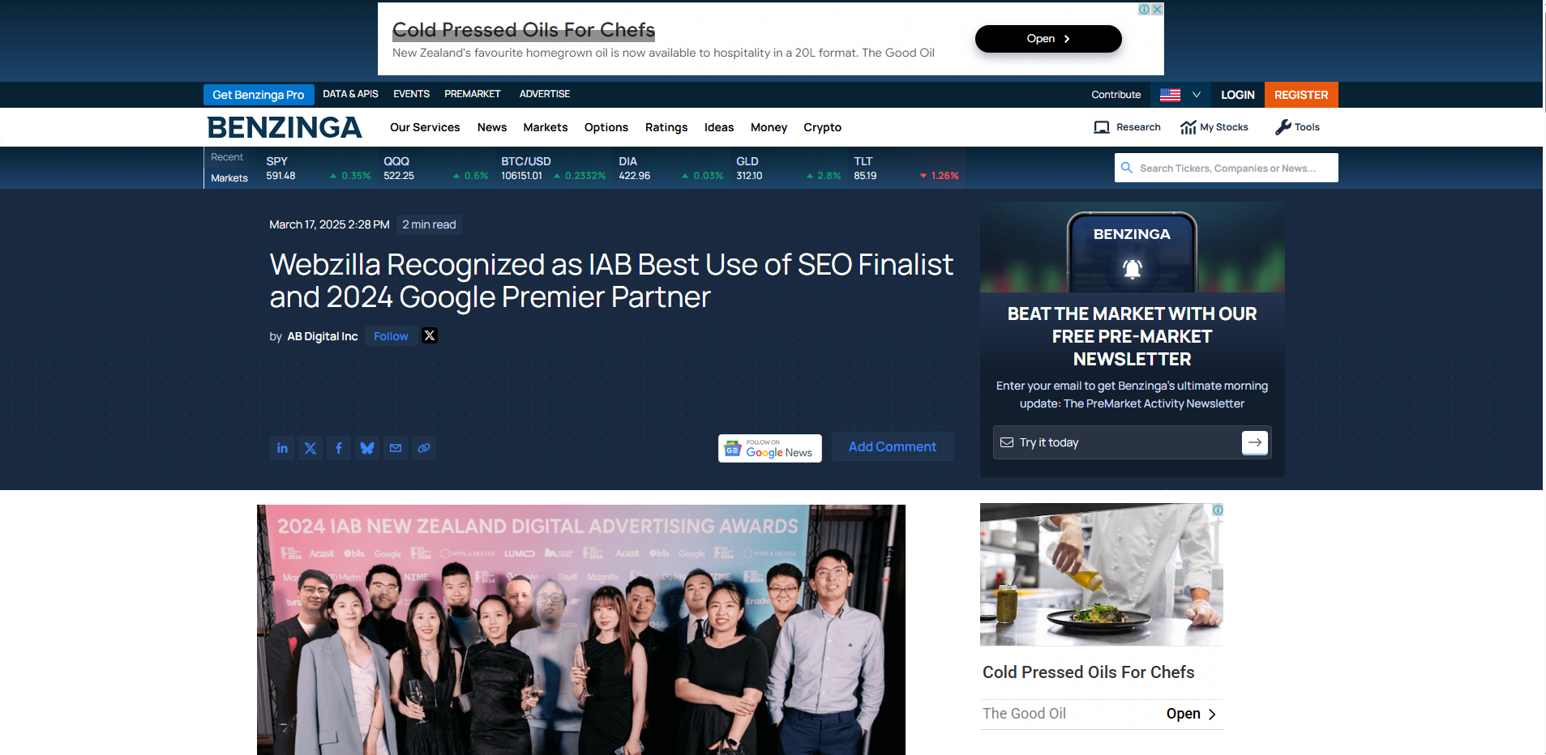Select the Recent ticker tab
This screenshot has width=1546, height=755.
point(227,157)
